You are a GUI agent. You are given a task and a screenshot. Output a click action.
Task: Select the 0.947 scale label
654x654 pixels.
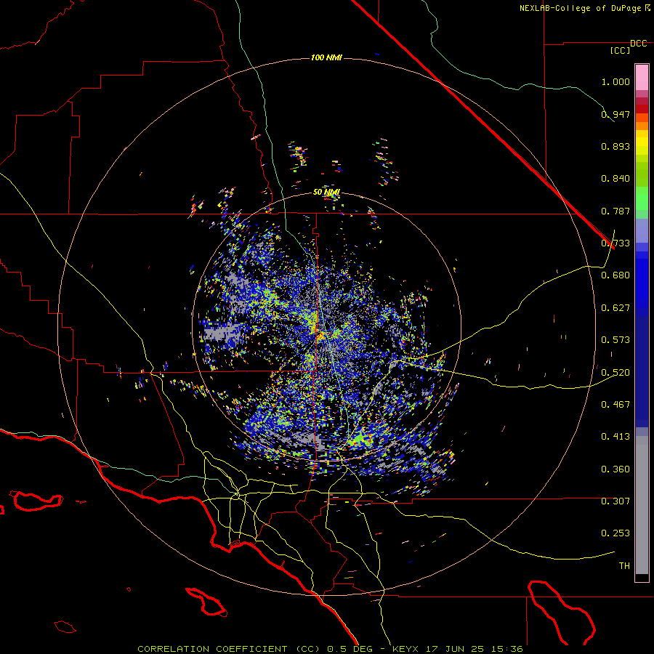(x=615, y=114)
